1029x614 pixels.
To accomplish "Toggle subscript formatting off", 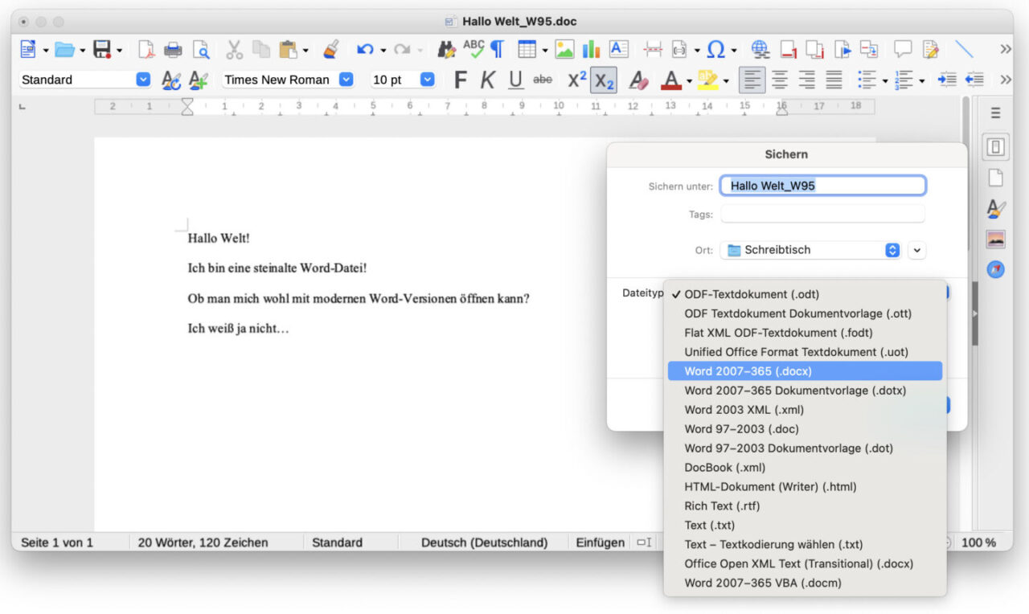I will (x=602, y=79).
